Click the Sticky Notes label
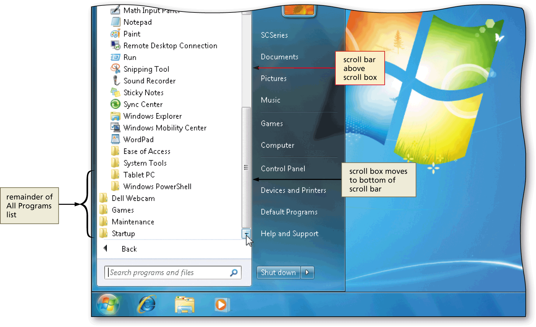Screen dimensions: 536x327 tap(143, 92)
